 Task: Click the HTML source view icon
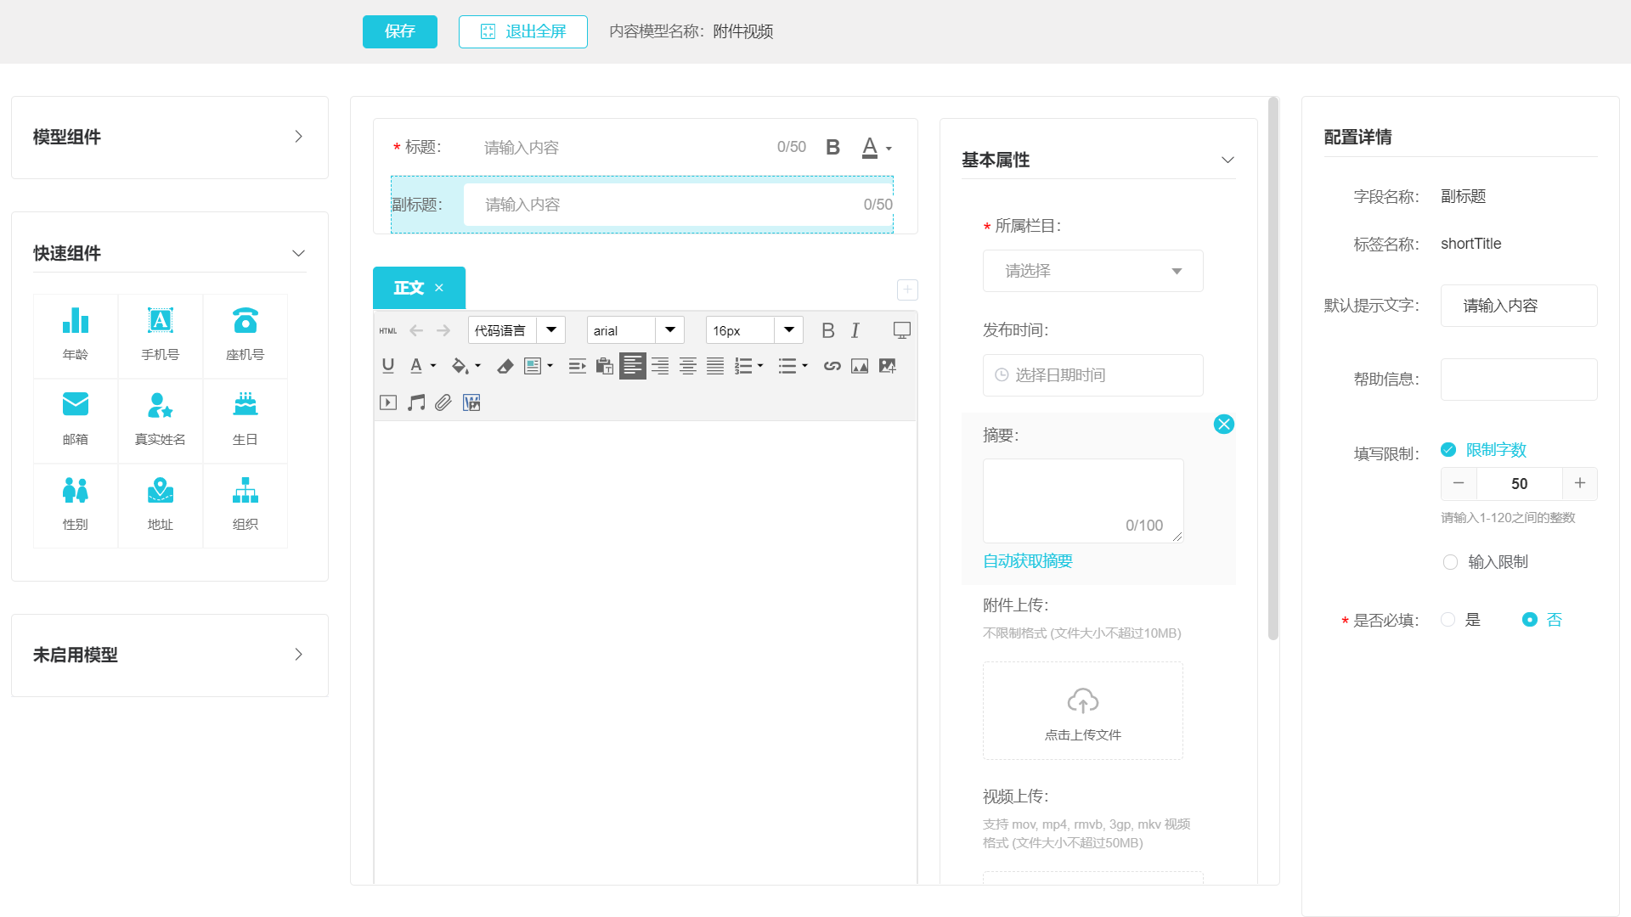pos(388,330)
